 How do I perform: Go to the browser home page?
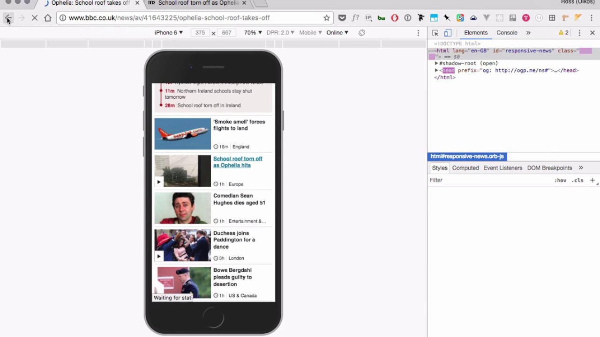(48, 18)
